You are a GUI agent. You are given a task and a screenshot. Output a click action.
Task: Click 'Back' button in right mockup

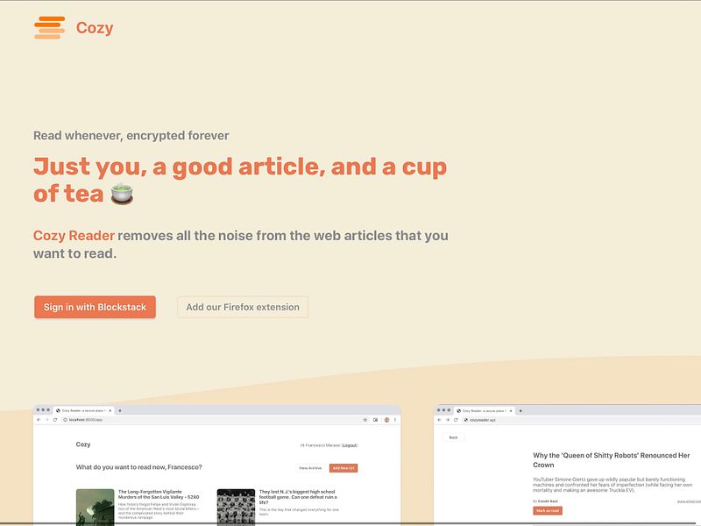tap(453, 437)
